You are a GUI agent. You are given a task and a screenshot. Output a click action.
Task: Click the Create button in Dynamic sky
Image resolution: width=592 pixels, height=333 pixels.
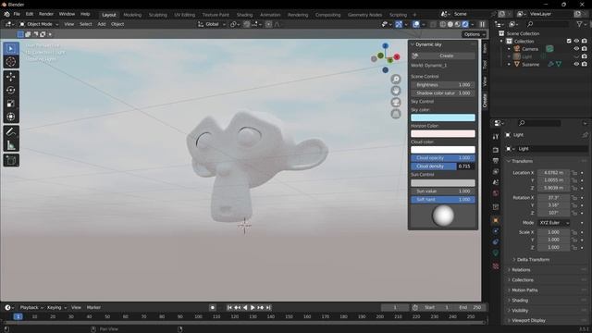click(443, 55)
